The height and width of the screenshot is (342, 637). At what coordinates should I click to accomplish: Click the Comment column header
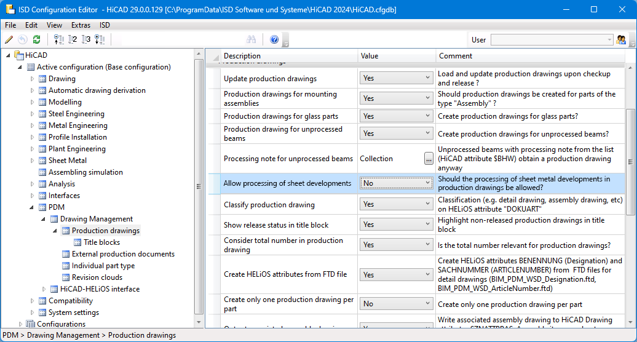(x=530, y=55)
